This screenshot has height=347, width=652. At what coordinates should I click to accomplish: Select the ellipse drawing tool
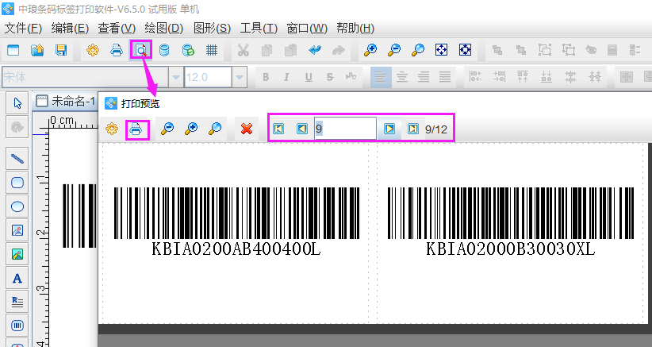(17, 206)
